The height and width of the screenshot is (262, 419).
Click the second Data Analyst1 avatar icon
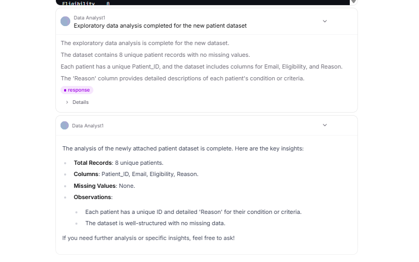pos(65,125)
